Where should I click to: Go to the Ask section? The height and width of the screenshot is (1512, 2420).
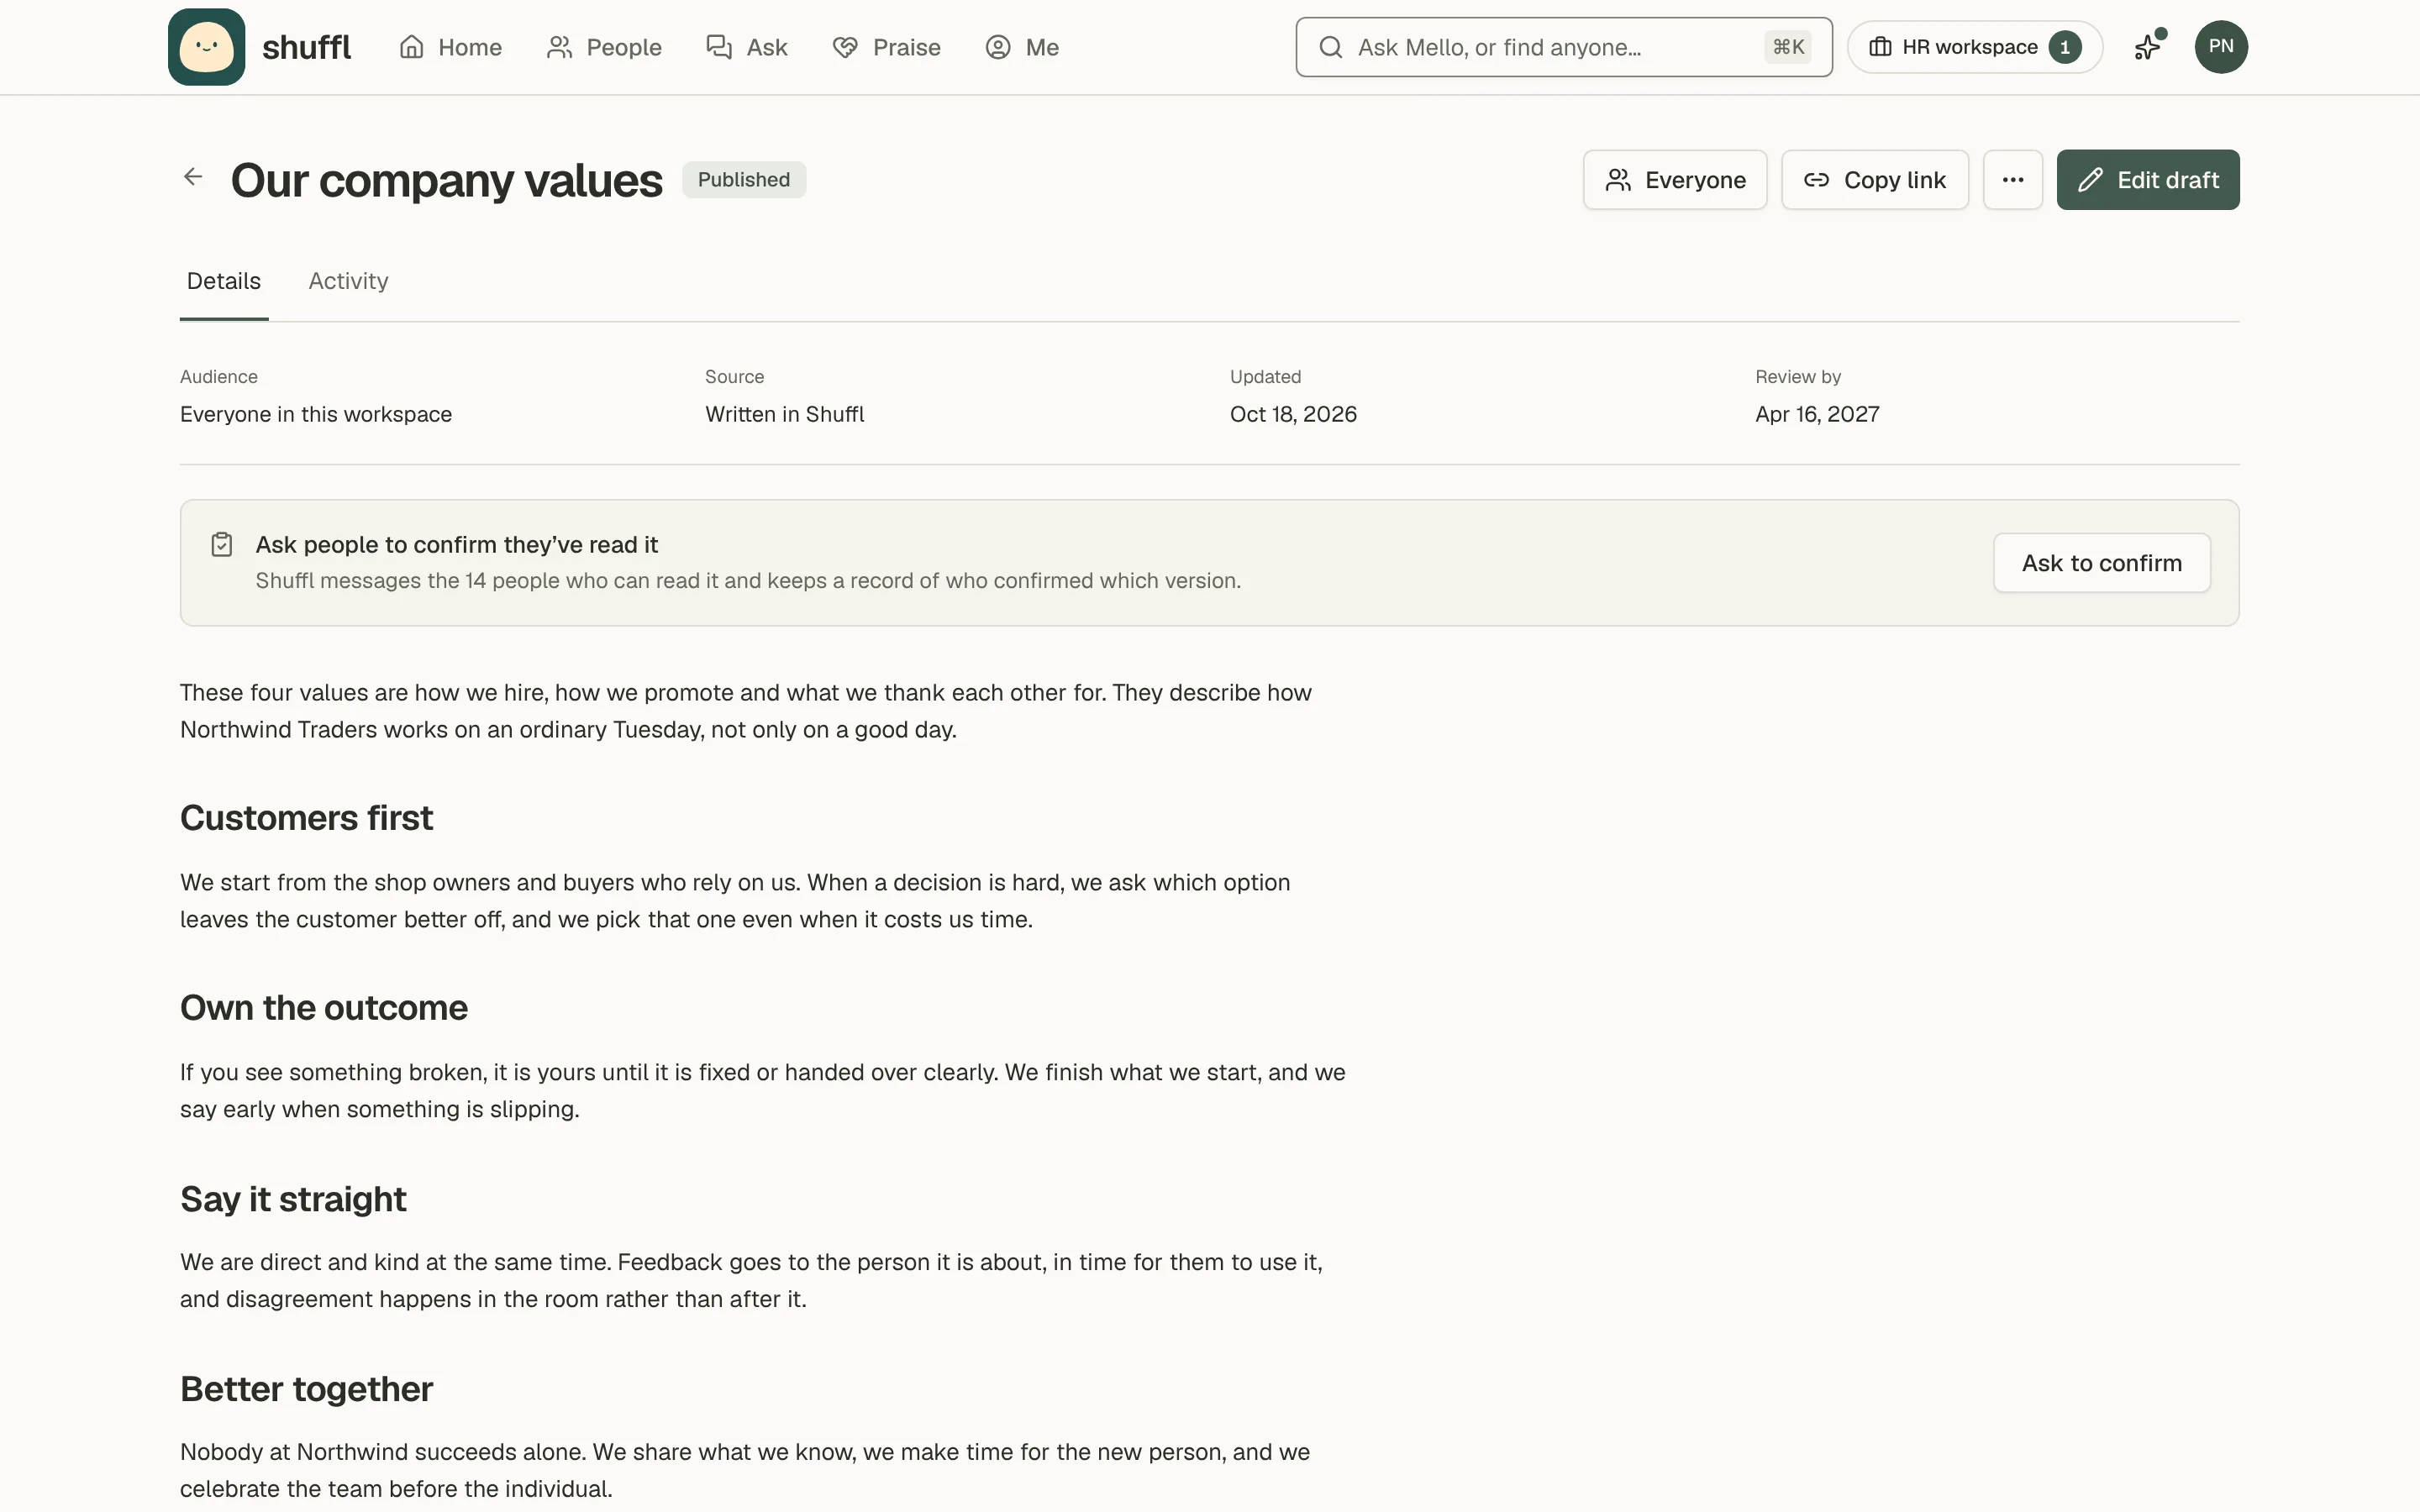[747, 47]
